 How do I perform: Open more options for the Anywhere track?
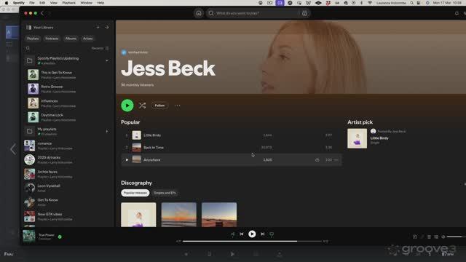click(x=336, y=160)
